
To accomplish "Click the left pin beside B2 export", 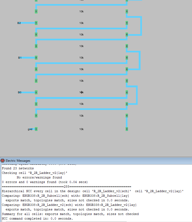I will [x=36, y=23].
